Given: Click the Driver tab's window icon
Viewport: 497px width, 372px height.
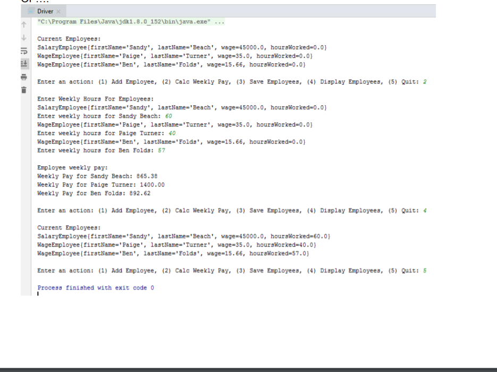Looking at the screenshot, I should (31, 11).
